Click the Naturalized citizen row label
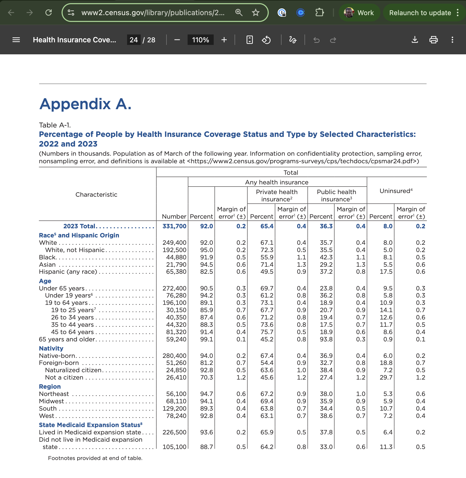 (73, 370)
